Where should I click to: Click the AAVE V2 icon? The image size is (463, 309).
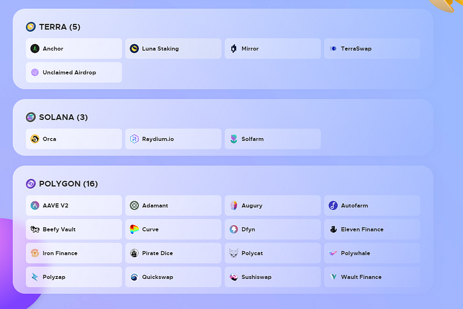point(35,205)
